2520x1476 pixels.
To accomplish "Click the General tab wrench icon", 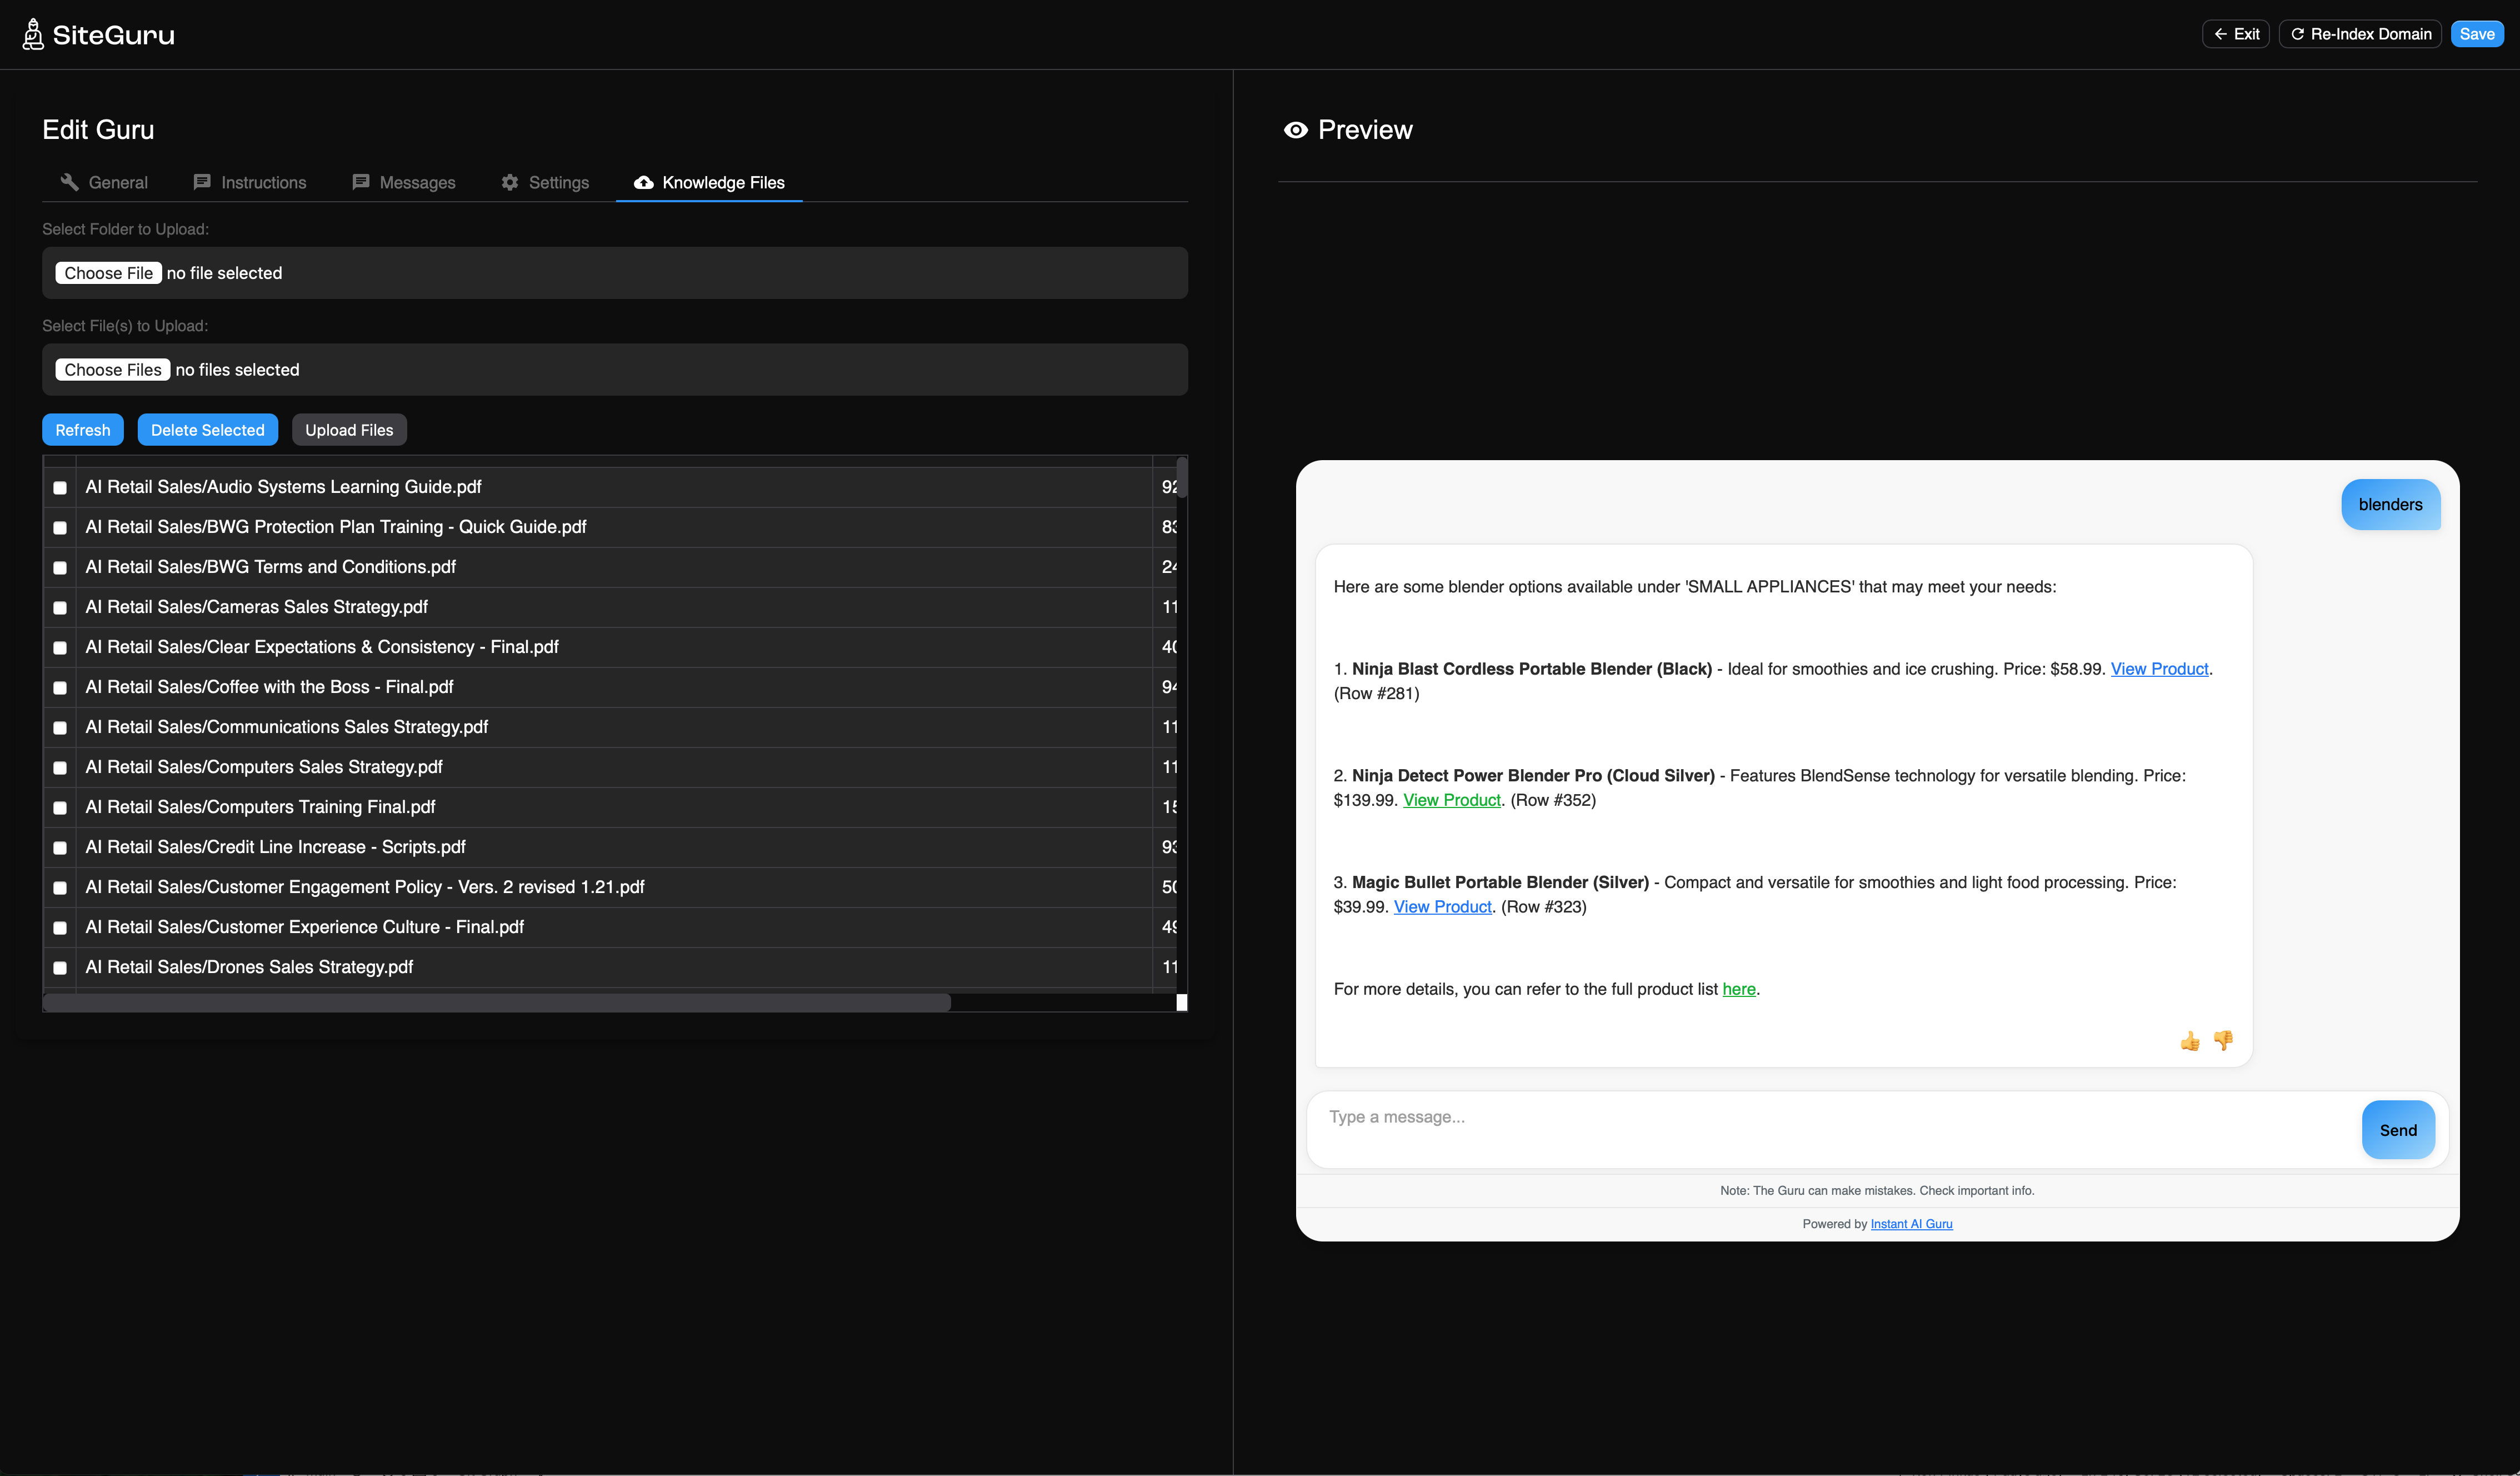I will click(x=69, y=182).
